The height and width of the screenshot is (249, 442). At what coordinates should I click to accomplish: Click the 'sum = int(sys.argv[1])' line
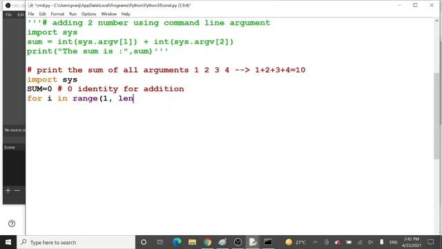click(x=131, y=41)
